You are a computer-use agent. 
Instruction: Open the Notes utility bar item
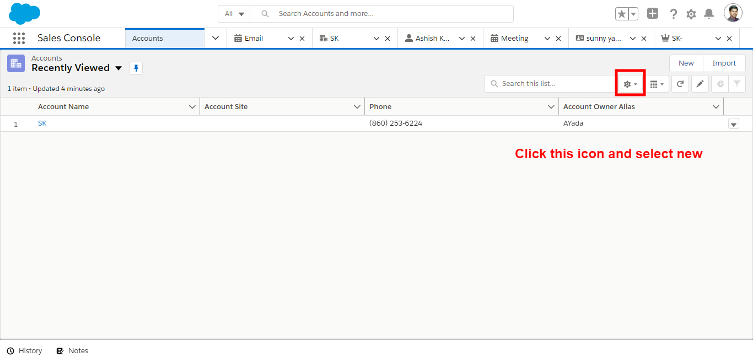point(72,351)
